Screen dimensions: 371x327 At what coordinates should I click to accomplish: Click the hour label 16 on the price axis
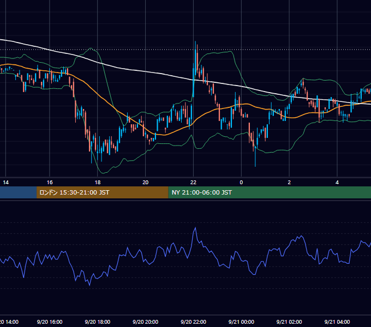(x=50, y=183)
